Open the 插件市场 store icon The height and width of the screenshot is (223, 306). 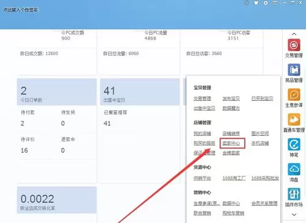(x=294, y=194)
